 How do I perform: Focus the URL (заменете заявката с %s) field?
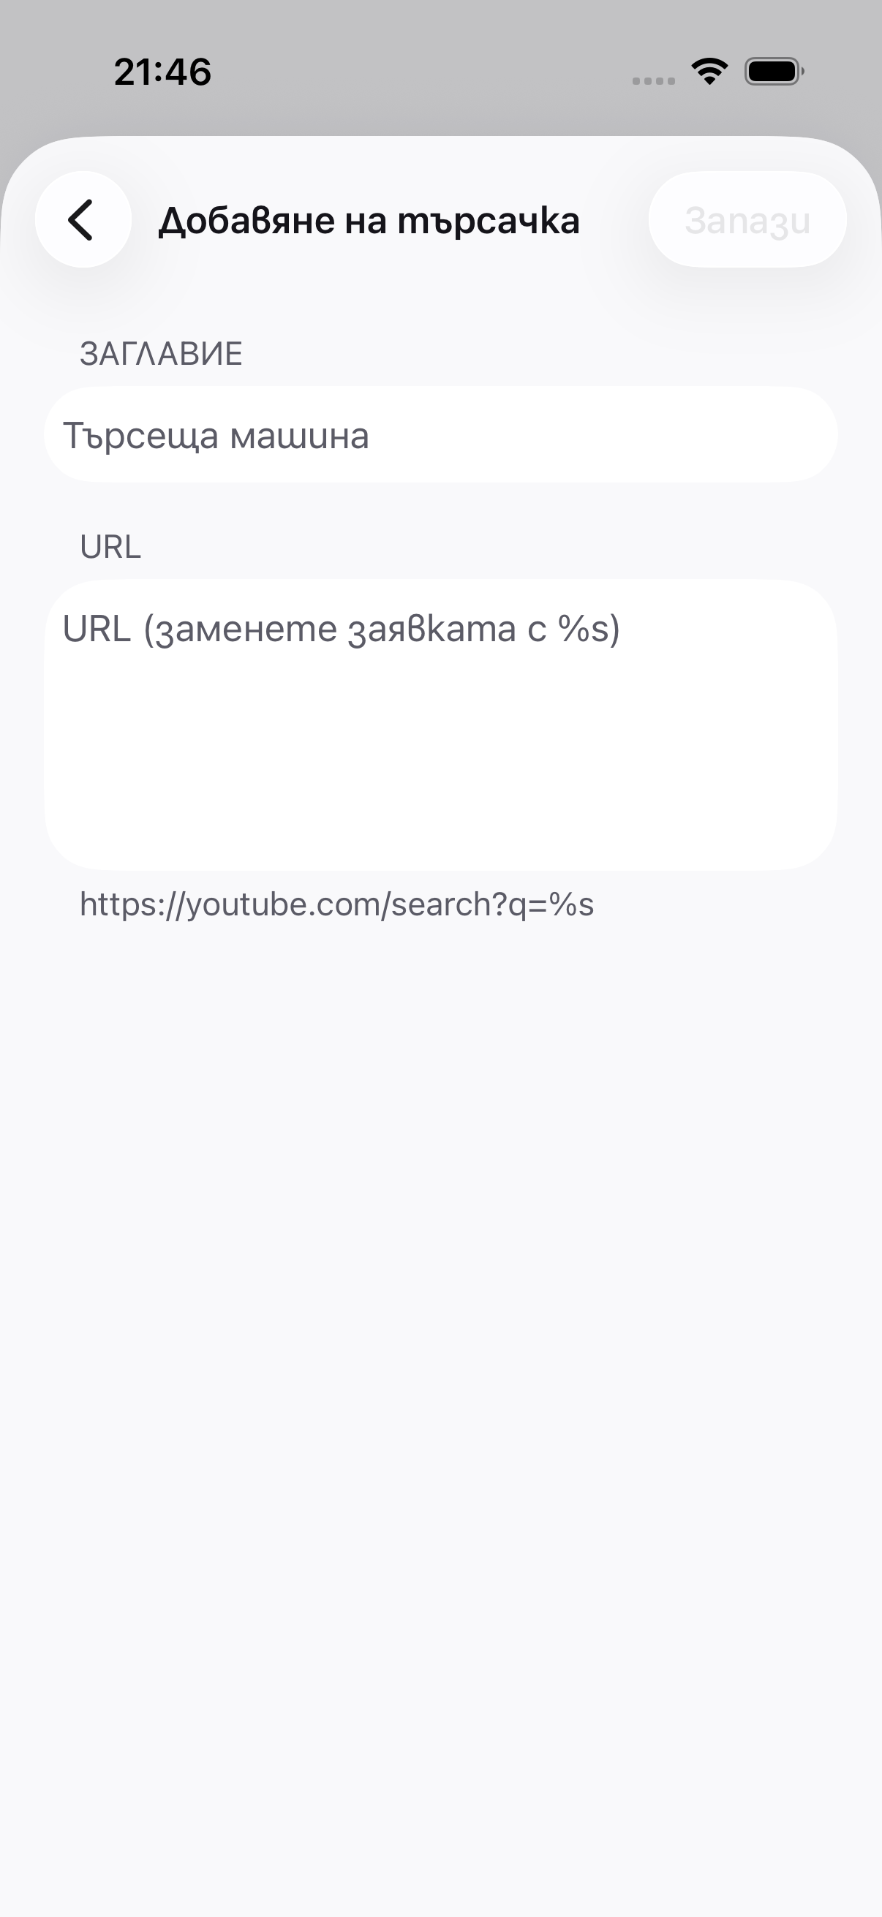[440, 725]
